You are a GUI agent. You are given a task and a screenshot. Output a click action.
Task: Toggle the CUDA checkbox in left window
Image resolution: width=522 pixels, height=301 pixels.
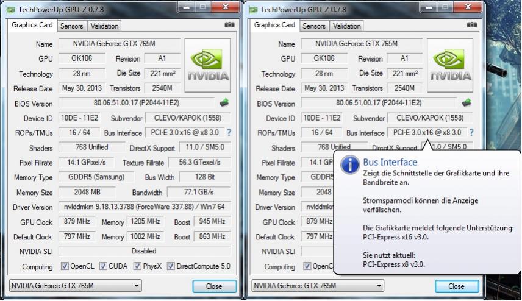click(103, 266)
